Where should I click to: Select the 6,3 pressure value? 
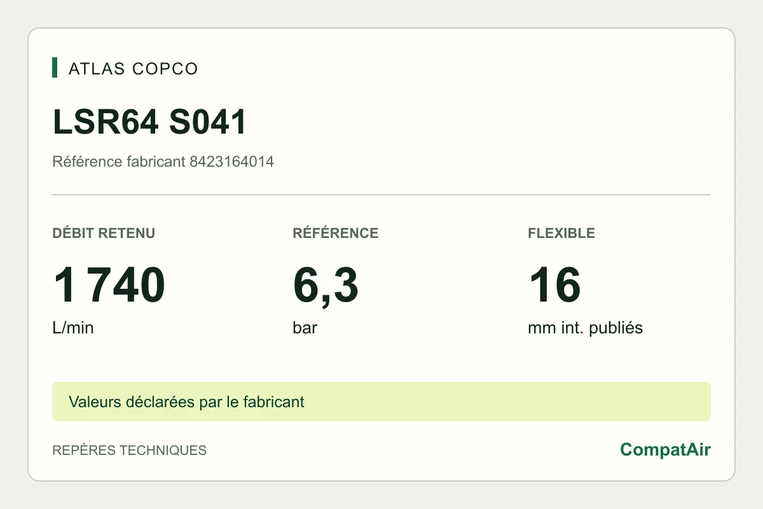click(326, 286)
